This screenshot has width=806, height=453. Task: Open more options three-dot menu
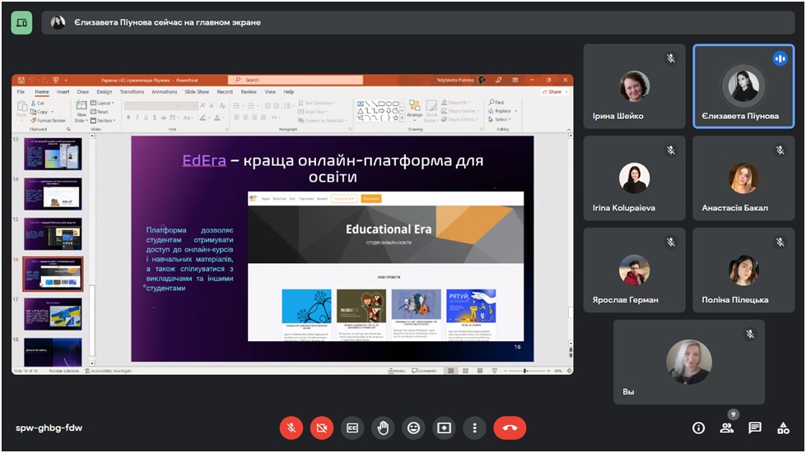click(x=474, y=428)
